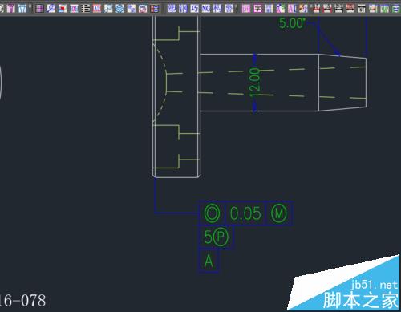401x312 pixels.
Task: Click the blue-white comb icon next to the pink one
Action: pyautogui.click(x=22, y=8)
